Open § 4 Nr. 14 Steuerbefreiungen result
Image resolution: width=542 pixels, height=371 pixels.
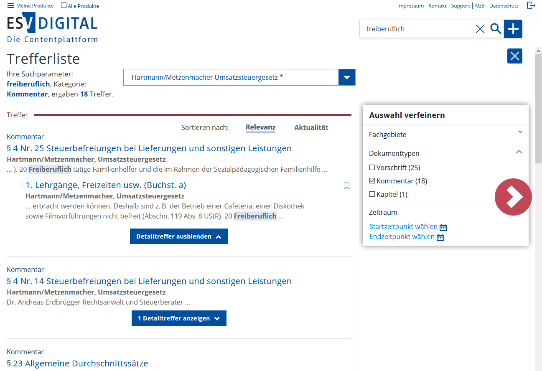pos(149,281)
